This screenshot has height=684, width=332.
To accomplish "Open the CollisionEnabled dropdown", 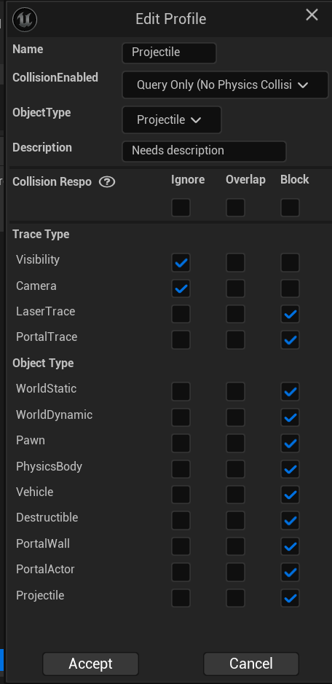I will pyautogui.click(x=225, y=84).
